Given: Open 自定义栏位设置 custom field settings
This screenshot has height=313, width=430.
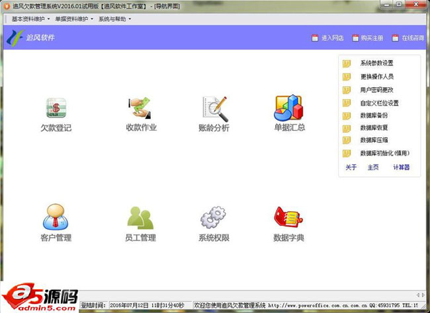Looking at the screenshot, I should click(x=380, y=103).
